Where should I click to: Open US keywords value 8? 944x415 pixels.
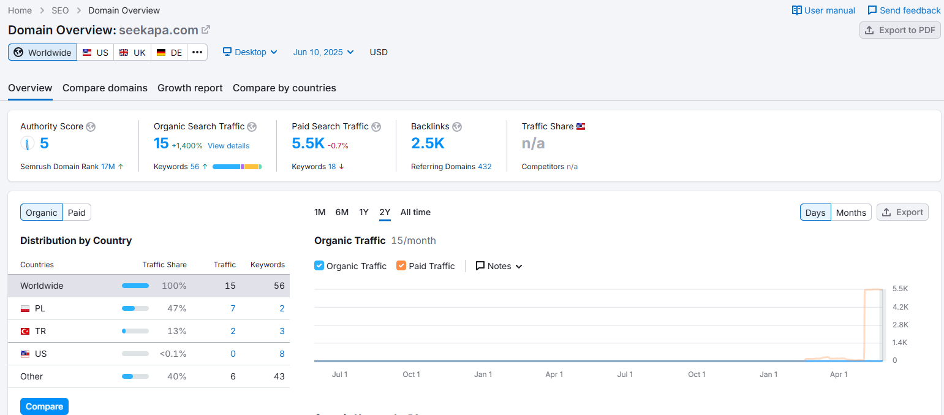[x=282, y=354]
